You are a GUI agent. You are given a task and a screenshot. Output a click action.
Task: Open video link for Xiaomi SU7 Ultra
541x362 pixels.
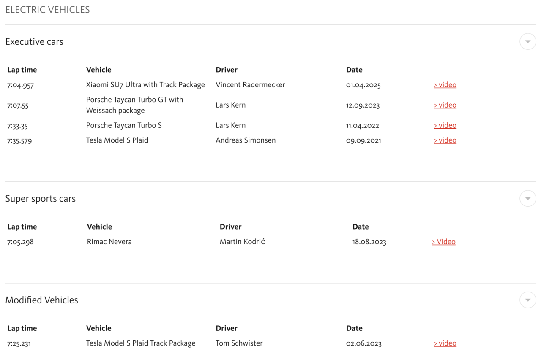tap(445, 85)
